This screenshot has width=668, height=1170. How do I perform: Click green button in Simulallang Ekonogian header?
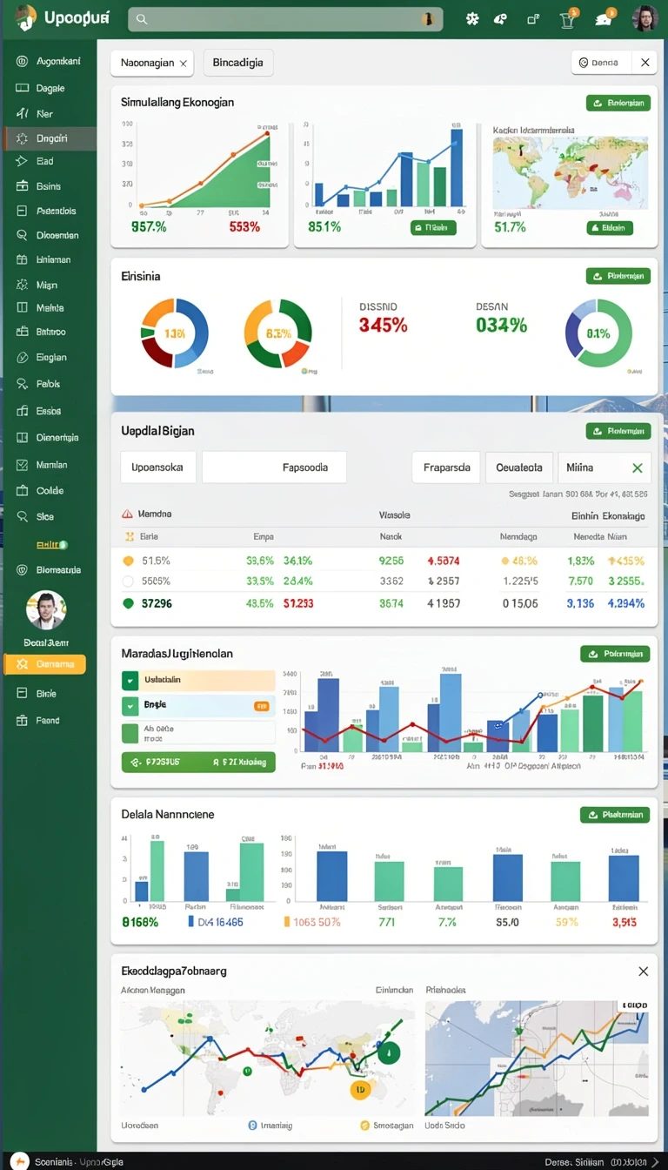[x=618, y=103]
